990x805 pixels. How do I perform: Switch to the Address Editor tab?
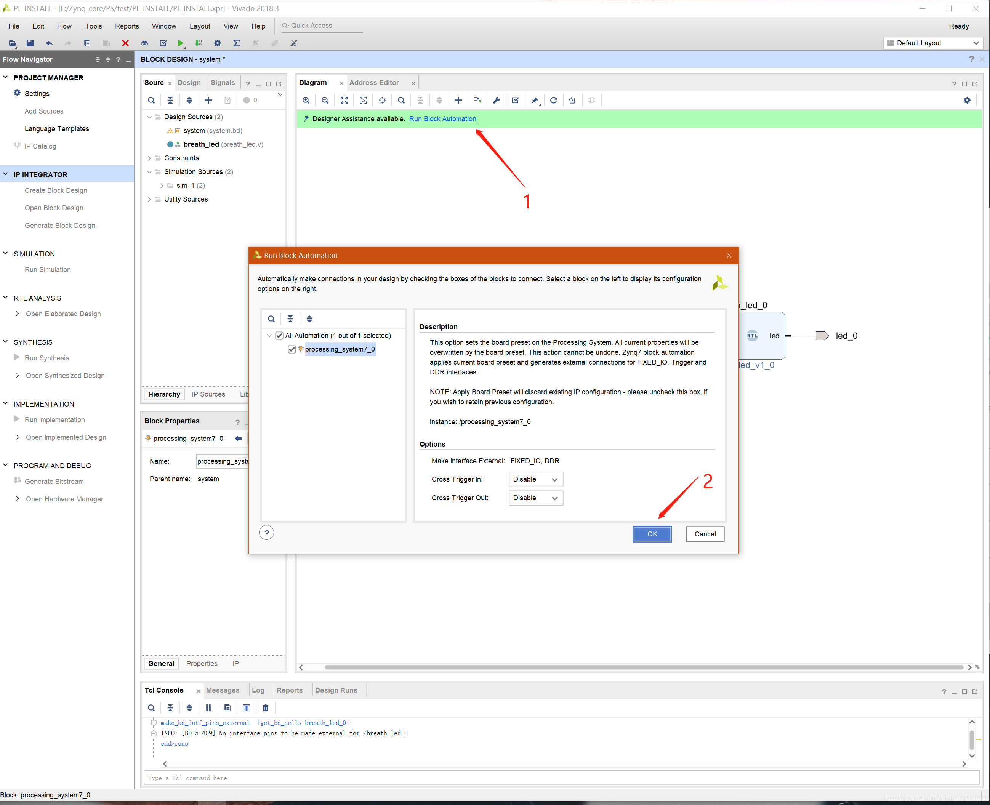[374, 83]
